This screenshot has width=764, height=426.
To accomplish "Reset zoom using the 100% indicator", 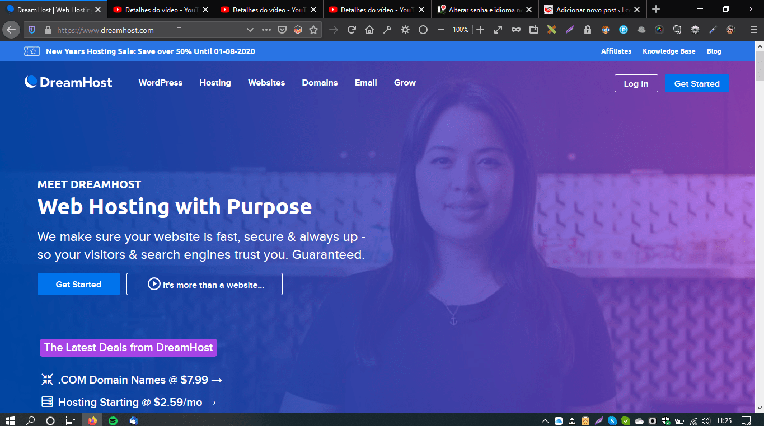I will click(461, 30).
